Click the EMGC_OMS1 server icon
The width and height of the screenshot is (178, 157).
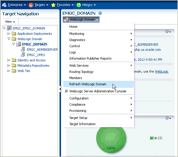(23, 55)
